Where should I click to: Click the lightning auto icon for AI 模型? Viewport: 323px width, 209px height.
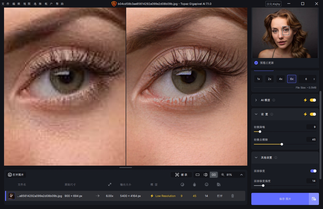pyautogui.click(x=305, y=100)
